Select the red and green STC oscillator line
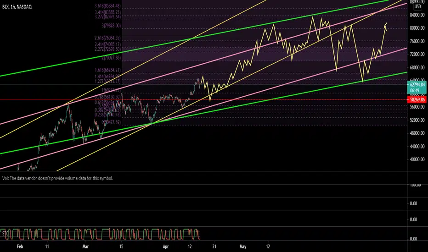 point(100,234)
